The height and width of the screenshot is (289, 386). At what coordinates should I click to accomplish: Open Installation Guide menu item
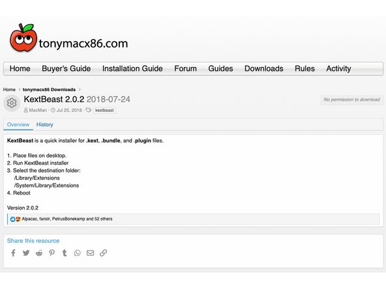pyautogui.click(x=132, y=68)
